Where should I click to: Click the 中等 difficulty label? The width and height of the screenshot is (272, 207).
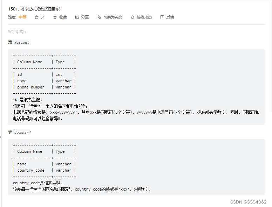(x=22, y=17)
